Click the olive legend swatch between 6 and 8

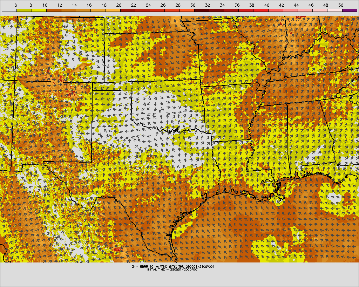pyautogui.click(x=24, y=10)
